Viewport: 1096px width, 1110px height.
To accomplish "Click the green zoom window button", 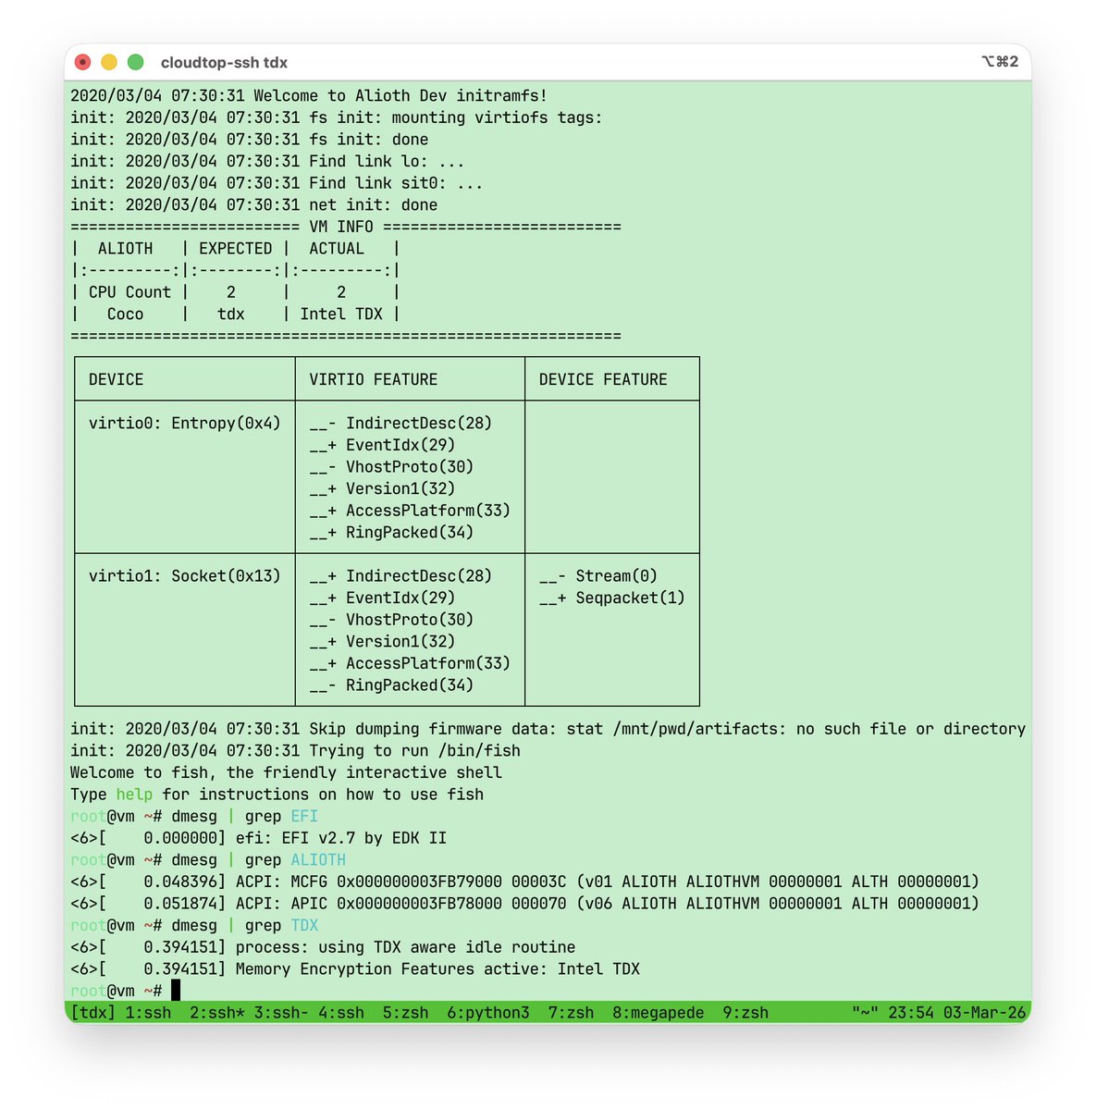I will 135,62.
